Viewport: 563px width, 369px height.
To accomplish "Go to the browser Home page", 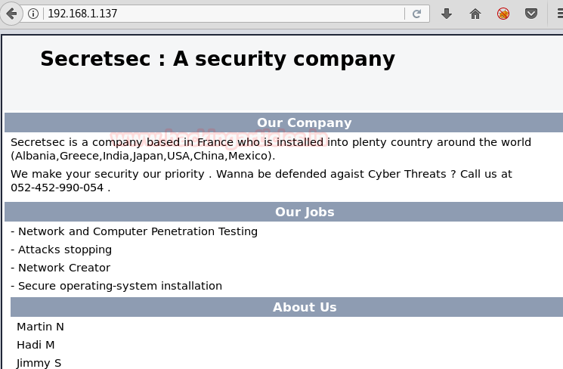I will pyautogui.click(x=475, y=14).
